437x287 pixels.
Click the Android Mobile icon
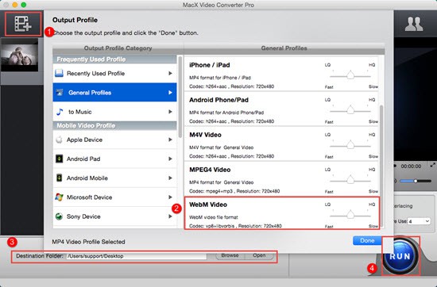tap(59, 178)
